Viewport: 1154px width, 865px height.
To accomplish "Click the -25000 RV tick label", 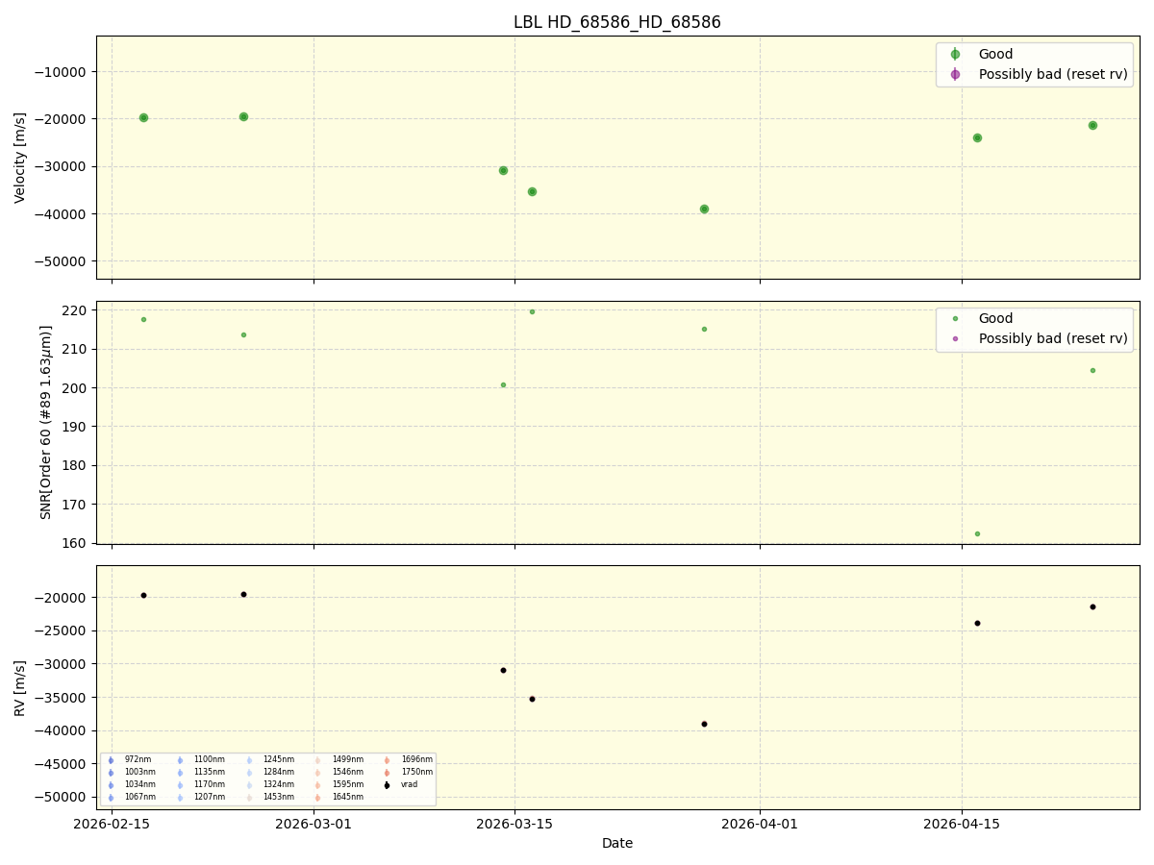I will coord(62,631).
